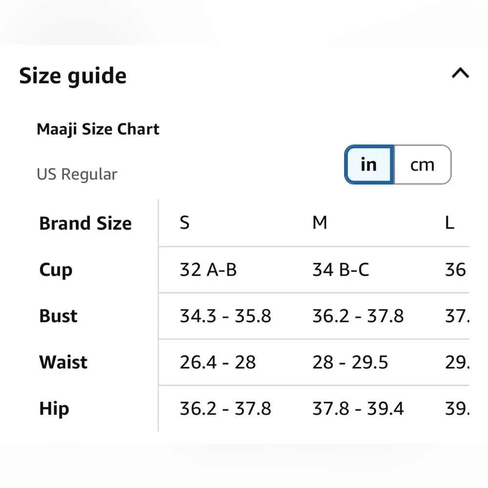This screenshot has height=488, width=488.
Task: Click the 32 A-B cup cell
Action: [208, 270]
